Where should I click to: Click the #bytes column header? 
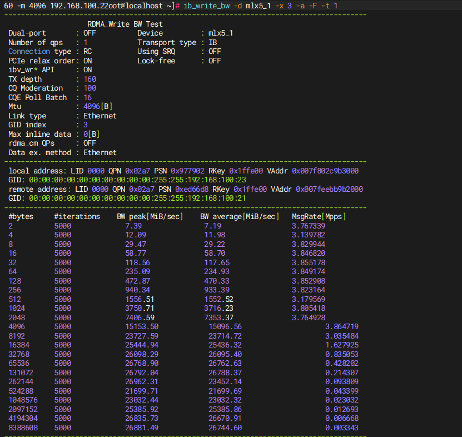click(21, 216)
